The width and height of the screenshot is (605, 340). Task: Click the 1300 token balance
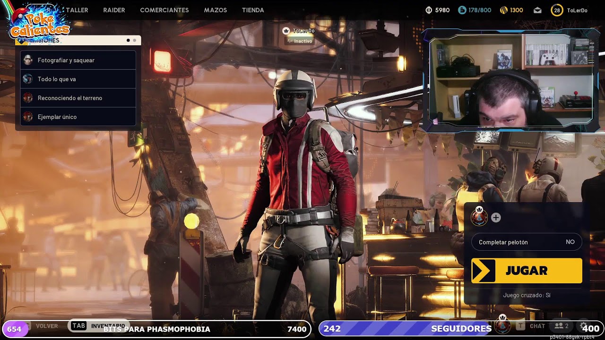point(517,10)
